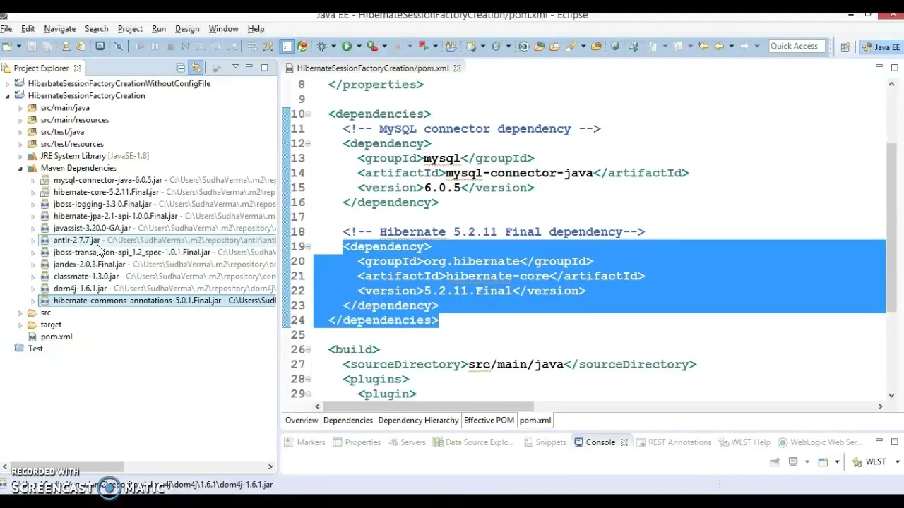The image size is (904, 508).
Task: Click the Display Selected Console icon
Action: (x=793, y=462)
